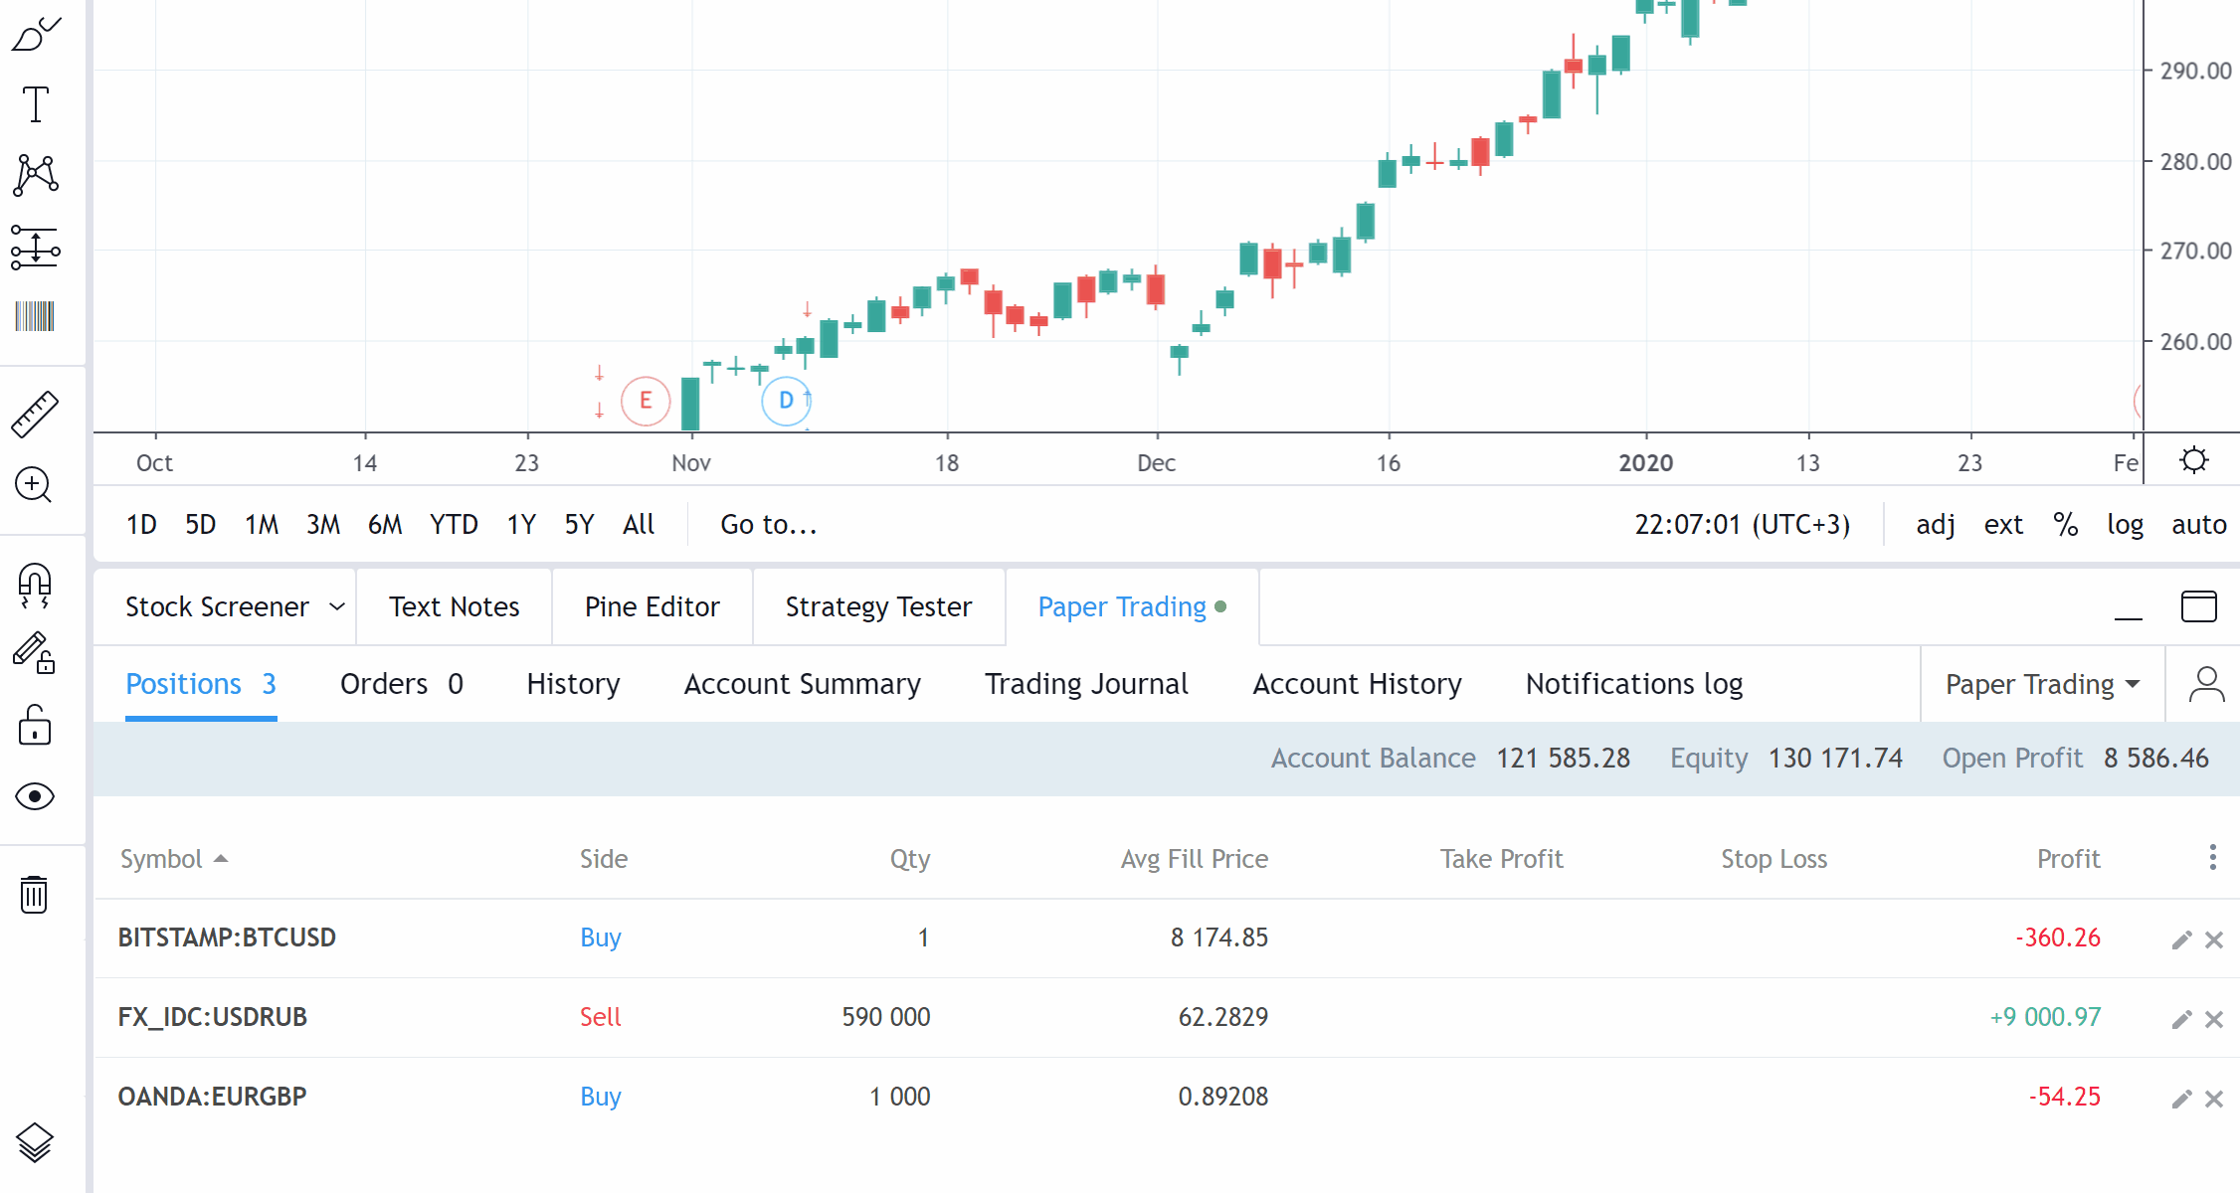
Task: Select the ruler measure tool
Action: [36, 414]
